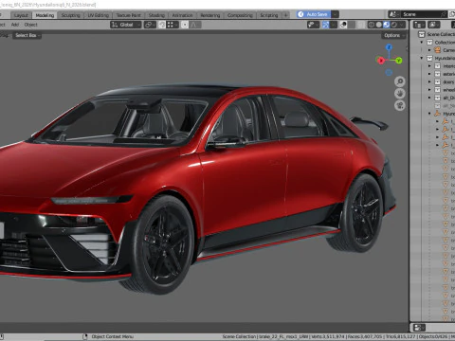The width and height of the screenshot is (455, 341).
Task: Click the Hyundai armature icon in outliner
Action: point(438,114)
